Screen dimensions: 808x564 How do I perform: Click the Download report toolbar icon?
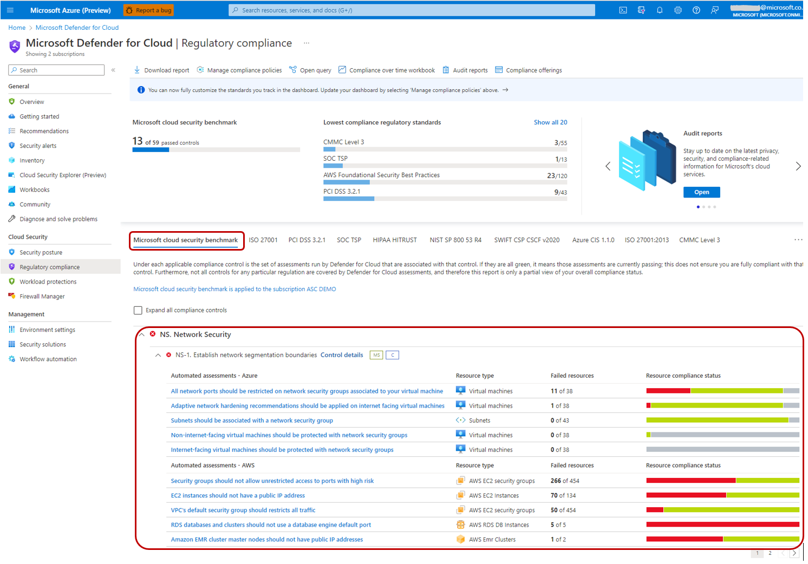click(136, 70)
